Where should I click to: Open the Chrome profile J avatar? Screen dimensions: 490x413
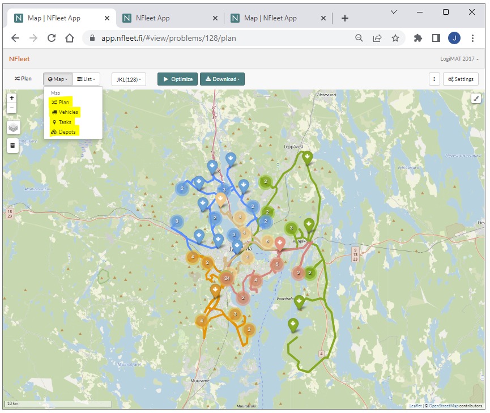pyautogui.click(x=454, y=38)
